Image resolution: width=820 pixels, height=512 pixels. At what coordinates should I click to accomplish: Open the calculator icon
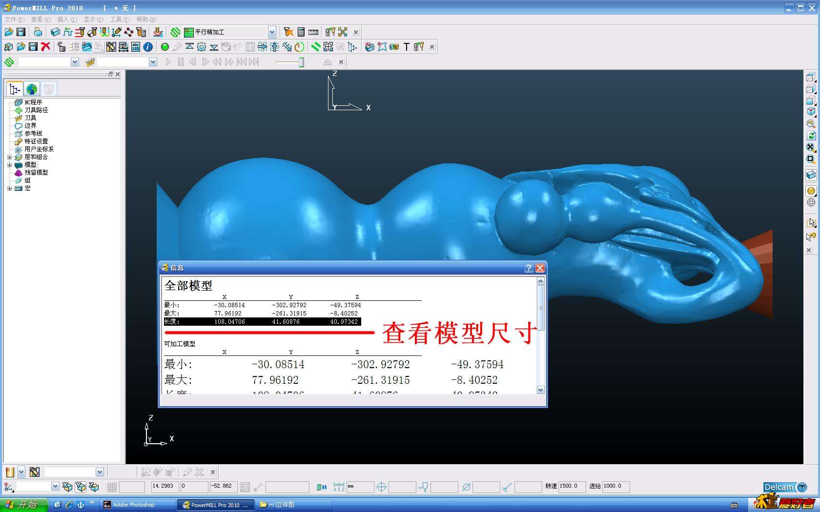pyautogui.click(x=301, y=32)
